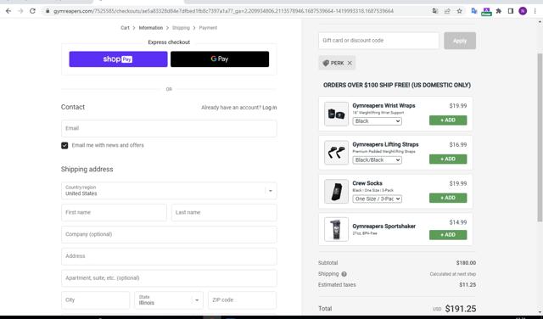Click the Last name field
543x319 pixels.
(224, 213)
